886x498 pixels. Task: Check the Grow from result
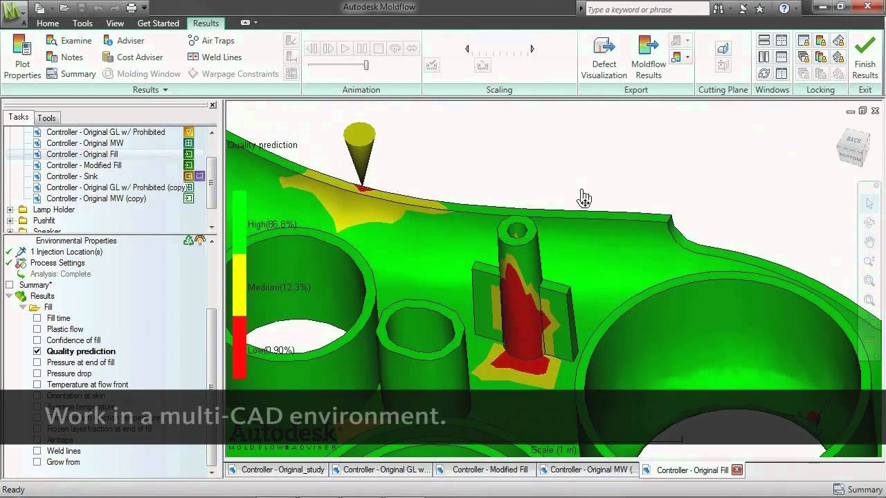pos(37,462)
